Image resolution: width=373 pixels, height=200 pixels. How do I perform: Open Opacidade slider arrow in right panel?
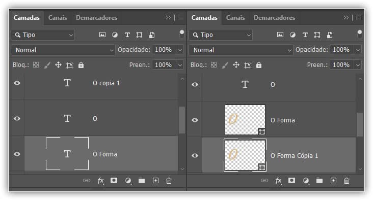(x=358, y=50)
